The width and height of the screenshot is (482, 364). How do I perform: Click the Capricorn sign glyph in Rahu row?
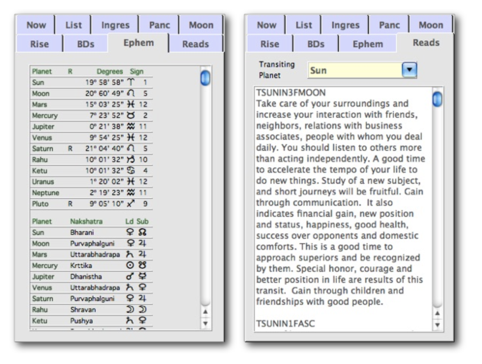click(131, 159)
